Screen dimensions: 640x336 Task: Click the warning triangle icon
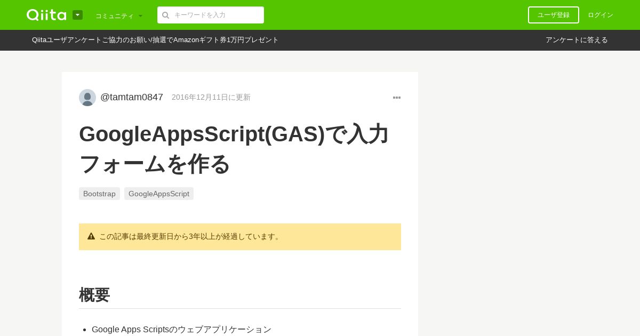91,236
